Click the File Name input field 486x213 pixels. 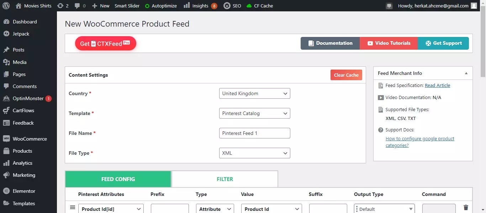point(255,133)
